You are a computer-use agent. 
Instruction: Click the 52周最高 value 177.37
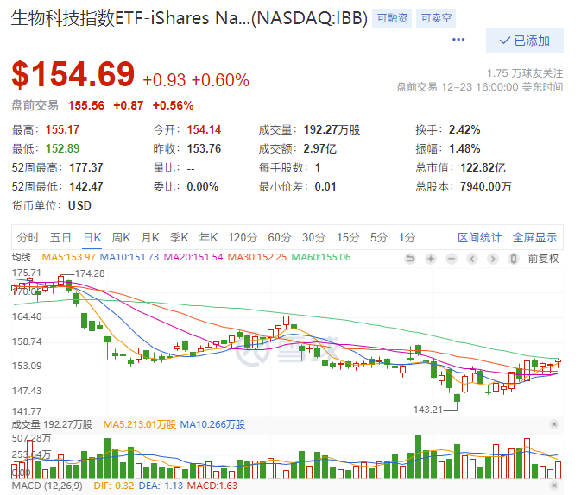86,167
